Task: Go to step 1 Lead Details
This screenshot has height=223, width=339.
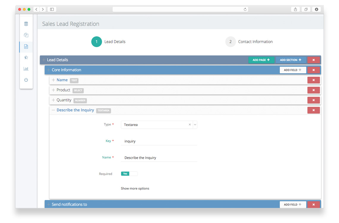Action: (97, 42)
